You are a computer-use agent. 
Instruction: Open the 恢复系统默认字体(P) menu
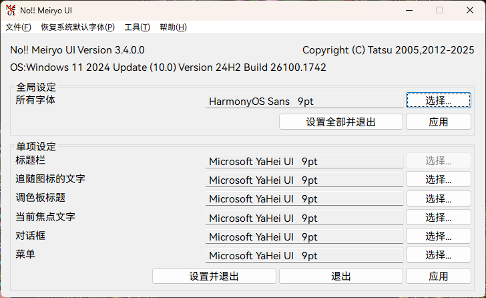point(78,27)
